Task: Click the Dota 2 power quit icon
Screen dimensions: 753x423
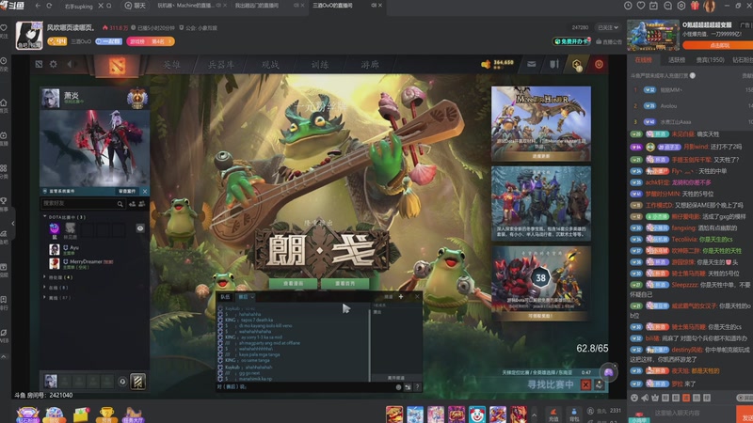Action: coord(599,64)
